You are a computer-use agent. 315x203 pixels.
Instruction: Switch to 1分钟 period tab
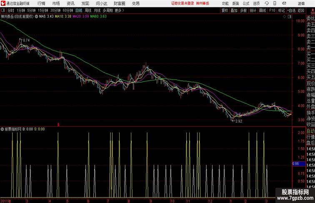click(21, 10)
